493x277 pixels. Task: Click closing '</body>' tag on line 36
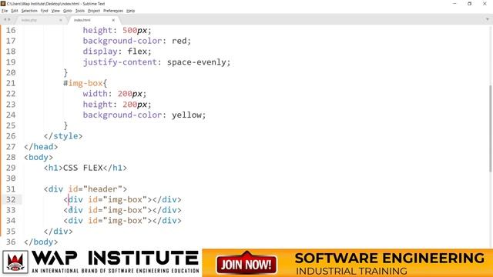(x=41, y=242)
